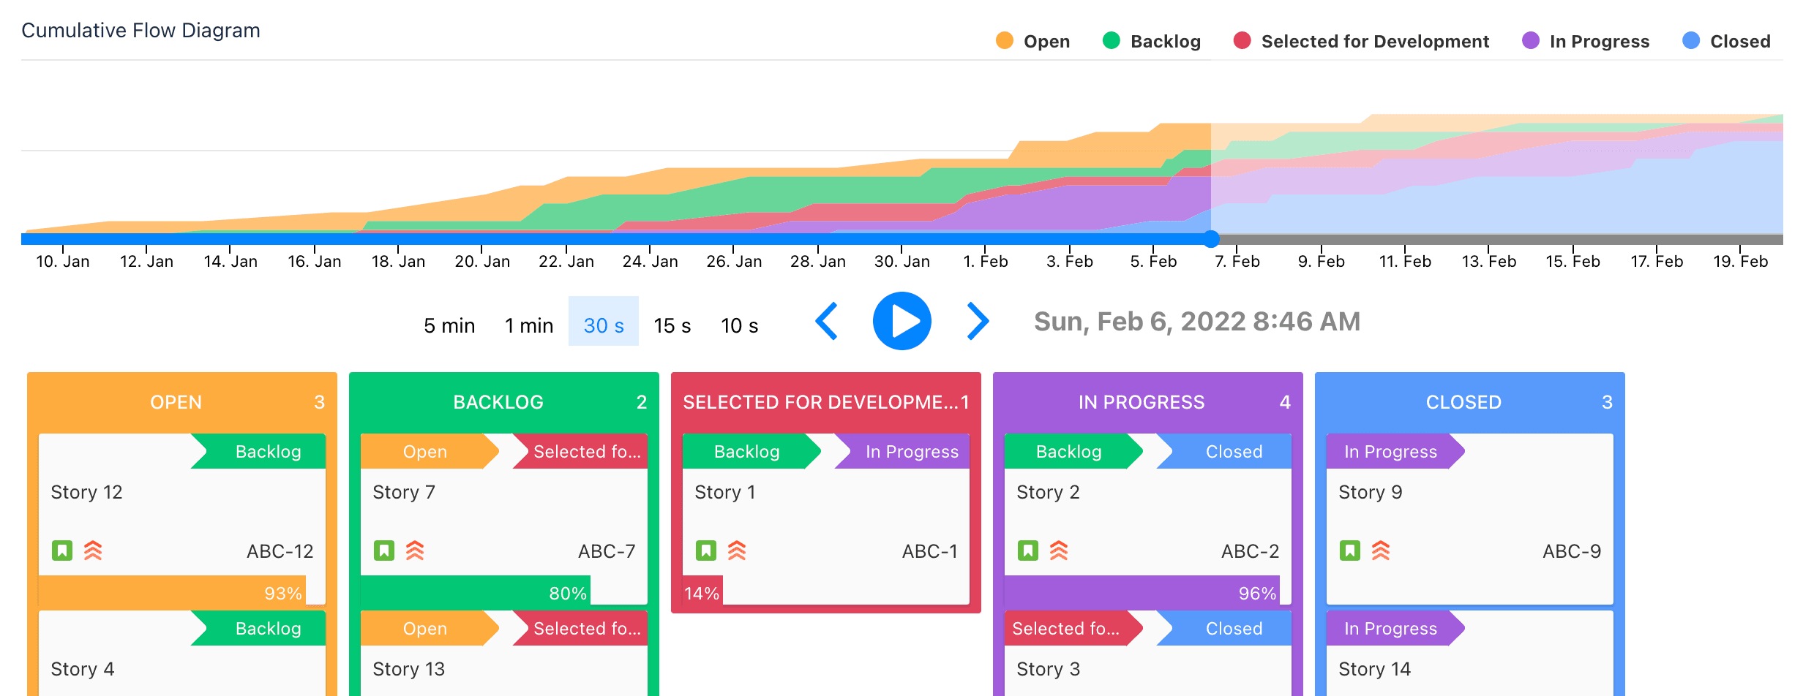Click the priority icon on Story 12 card
The image size is (1803, 696).
click(x=93, y=551)
